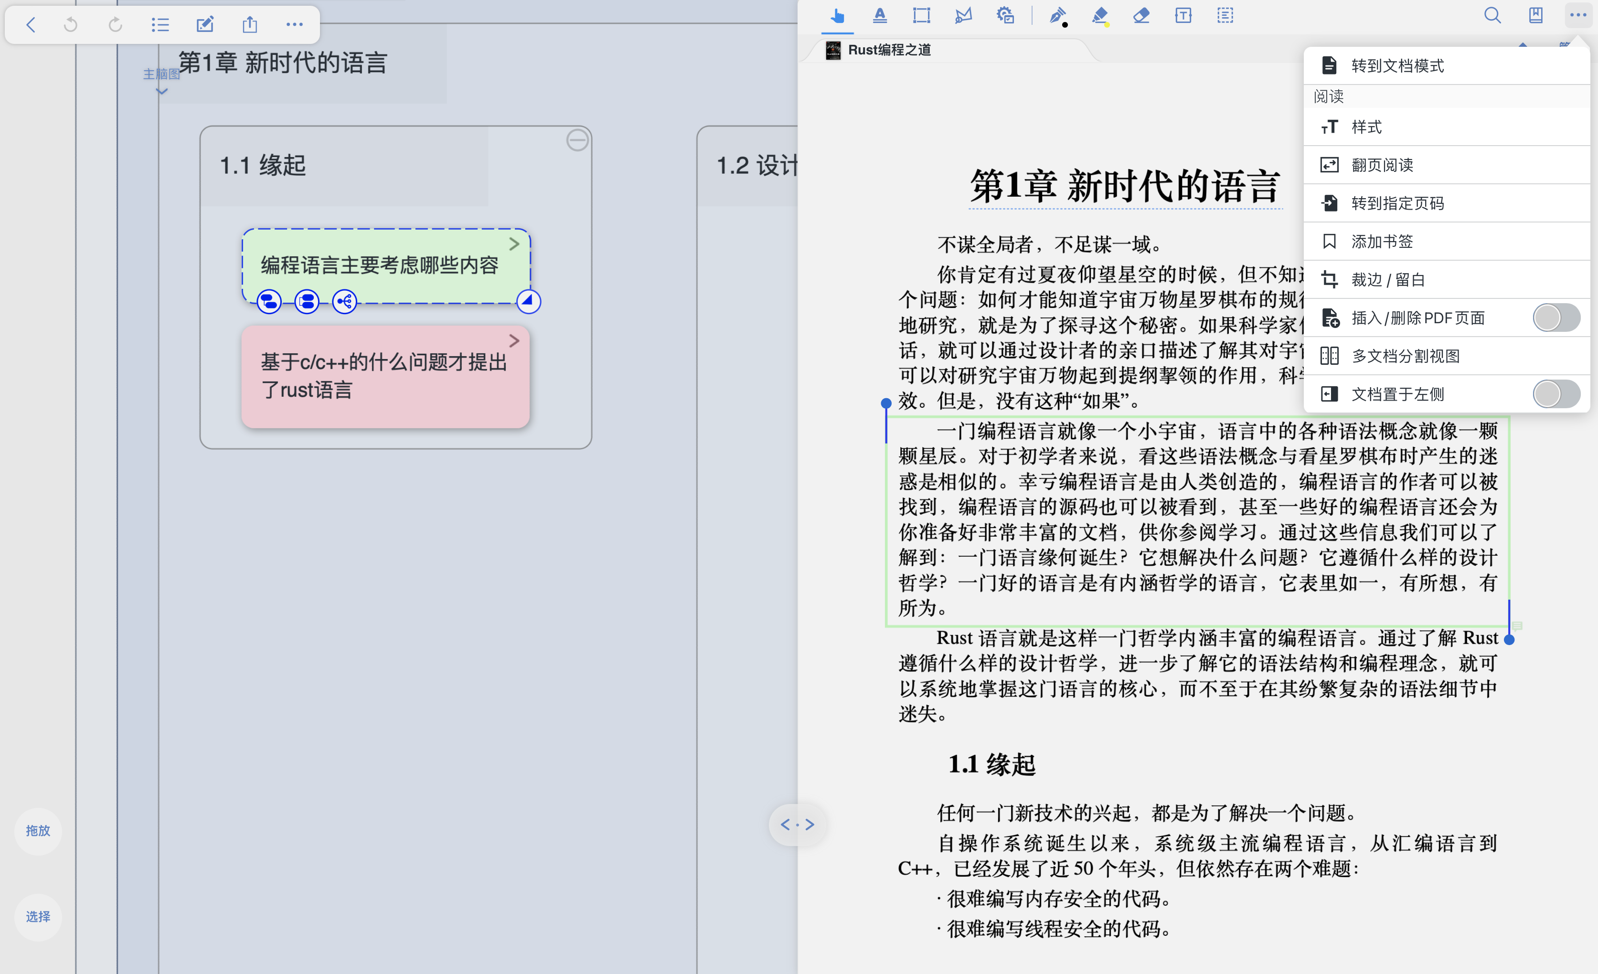Viewport: 1598px width, 974px height.
Task: Click the undo arrow icon
Action: point(71,25)
